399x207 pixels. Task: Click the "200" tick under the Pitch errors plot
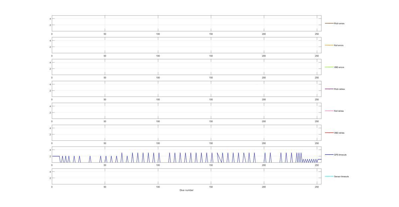tap(264, 34)
